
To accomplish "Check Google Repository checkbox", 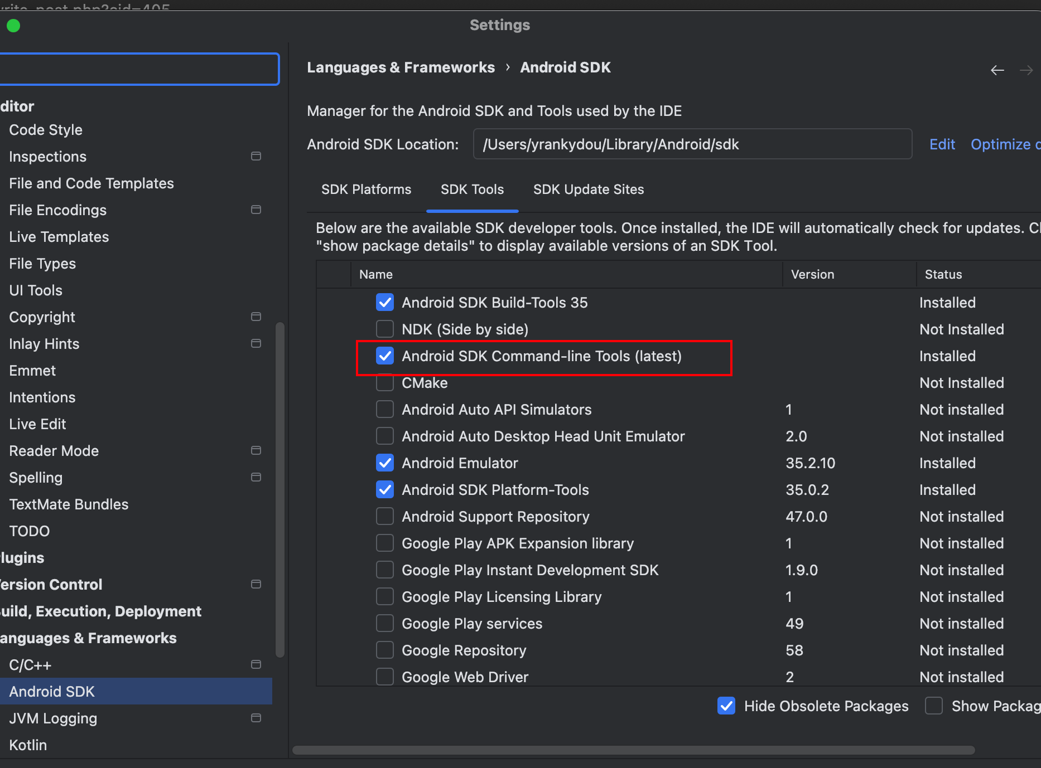I will [385, 650].
